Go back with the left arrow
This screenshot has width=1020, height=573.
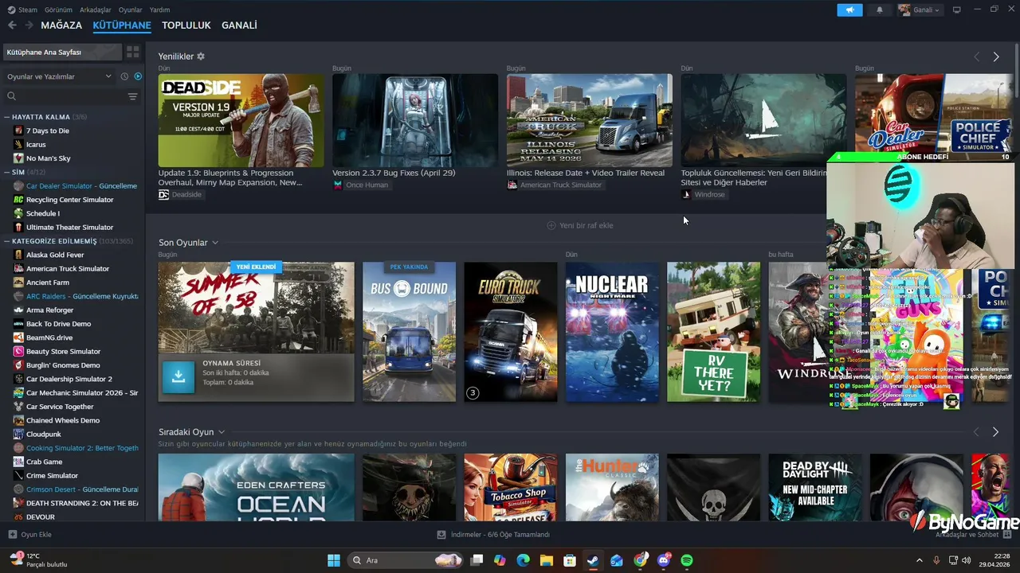point(12,25)
